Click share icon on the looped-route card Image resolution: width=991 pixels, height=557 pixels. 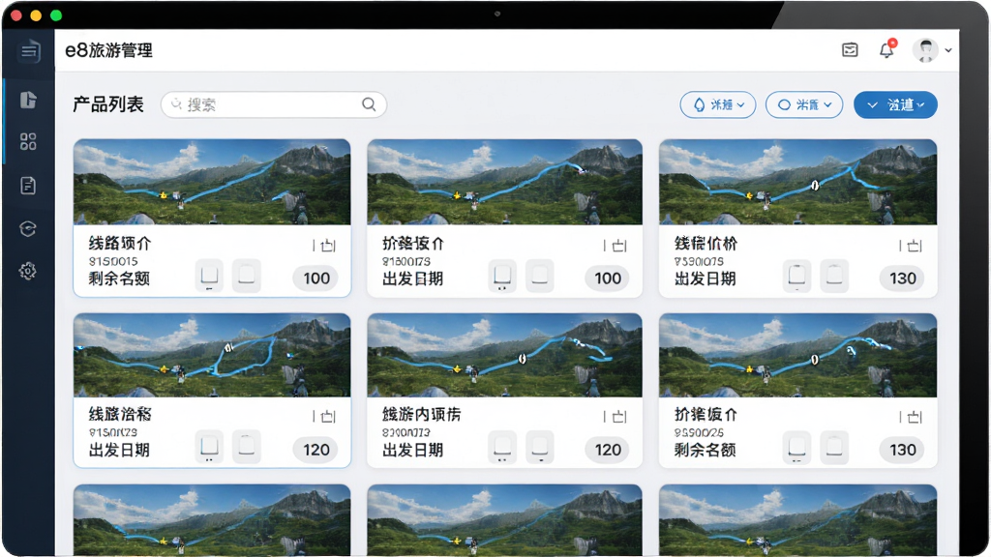(x=327, y=416)
